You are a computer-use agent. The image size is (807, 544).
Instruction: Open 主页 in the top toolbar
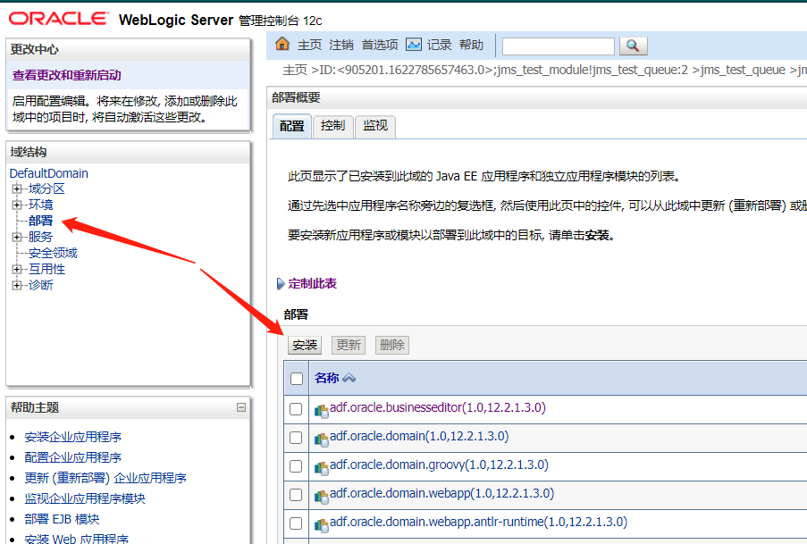click(309, 46)
